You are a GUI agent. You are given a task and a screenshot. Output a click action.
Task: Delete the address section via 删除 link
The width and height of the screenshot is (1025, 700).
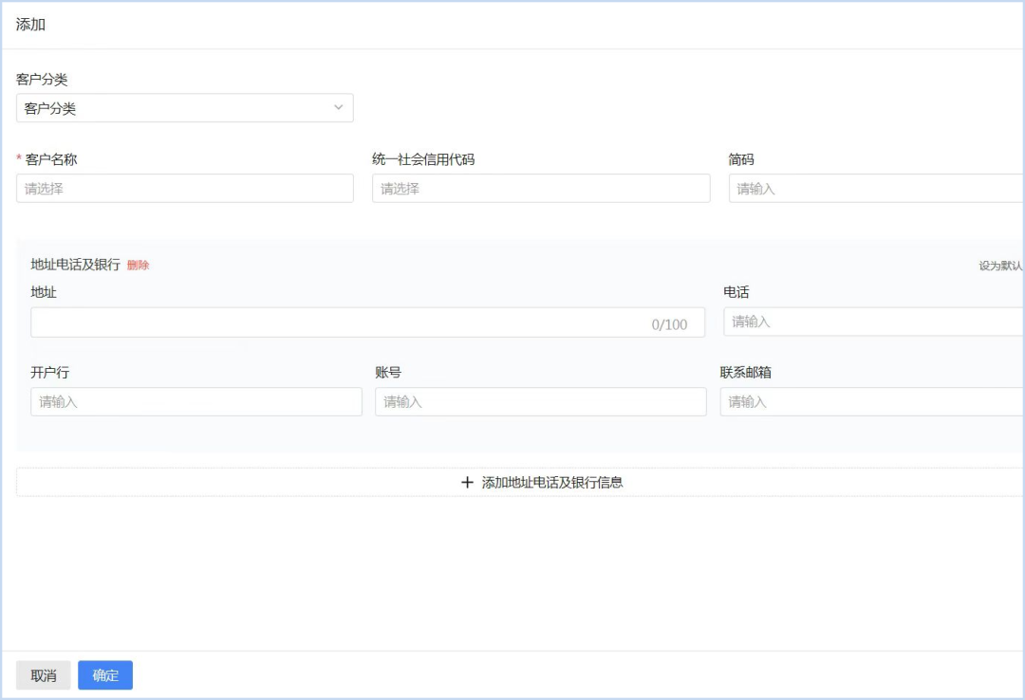[136, 266]
